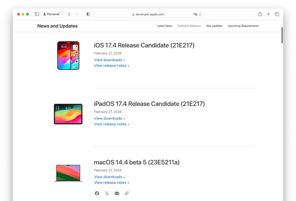Navigate back with the back arrow
Screen dimensions: 296x201
coord(69,14)
